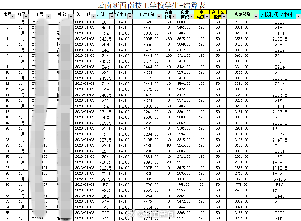Select sequence number 33 cell
The height and width of the screenshot is (221, 301).
(x=7, y=201)
